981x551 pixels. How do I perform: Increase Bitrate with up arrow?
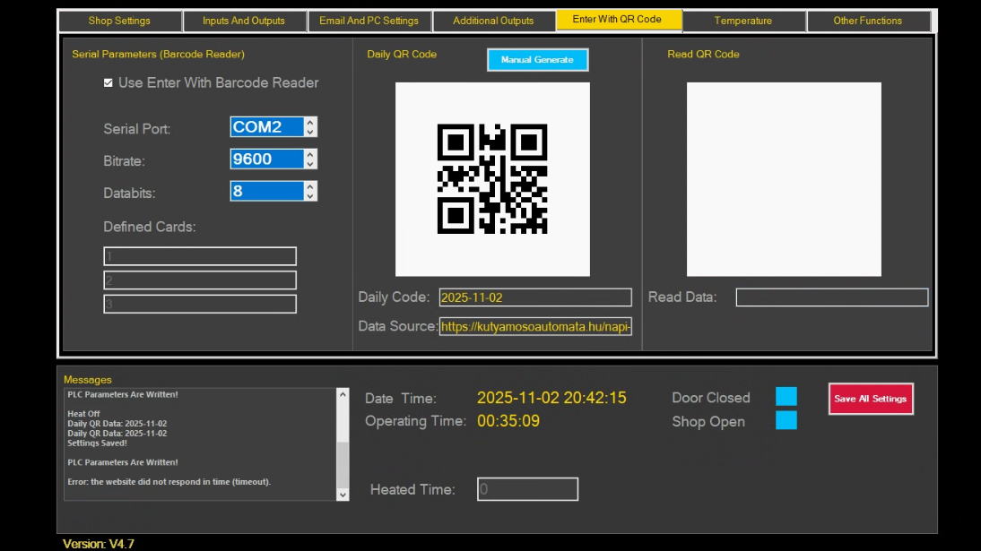[310, 154]
